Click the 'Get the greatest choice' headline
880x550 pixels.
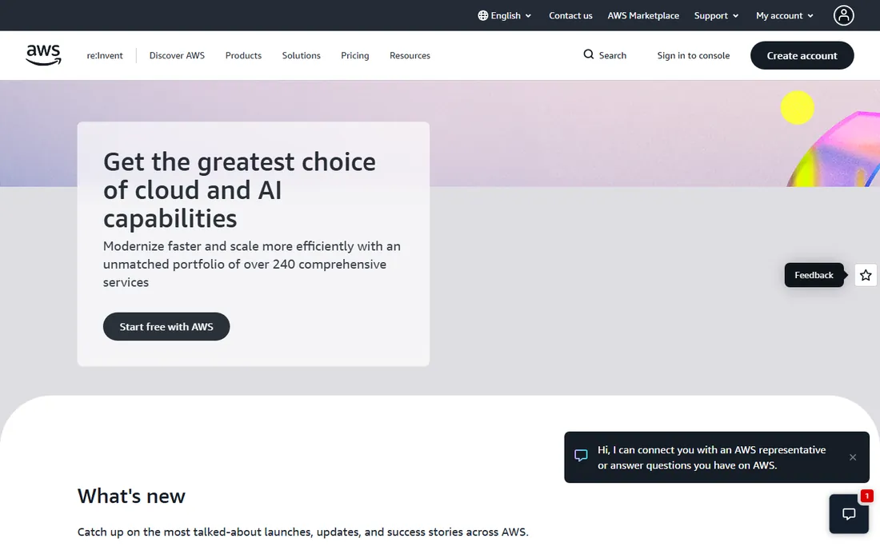(x=240, y=190)
